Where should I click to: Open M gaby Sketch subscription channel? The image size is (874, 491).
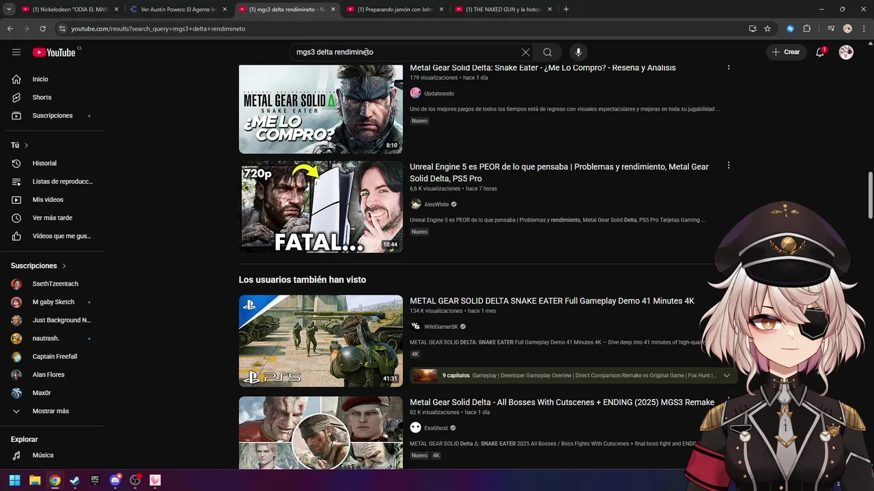pyautogui.click(x=53, y=302)
